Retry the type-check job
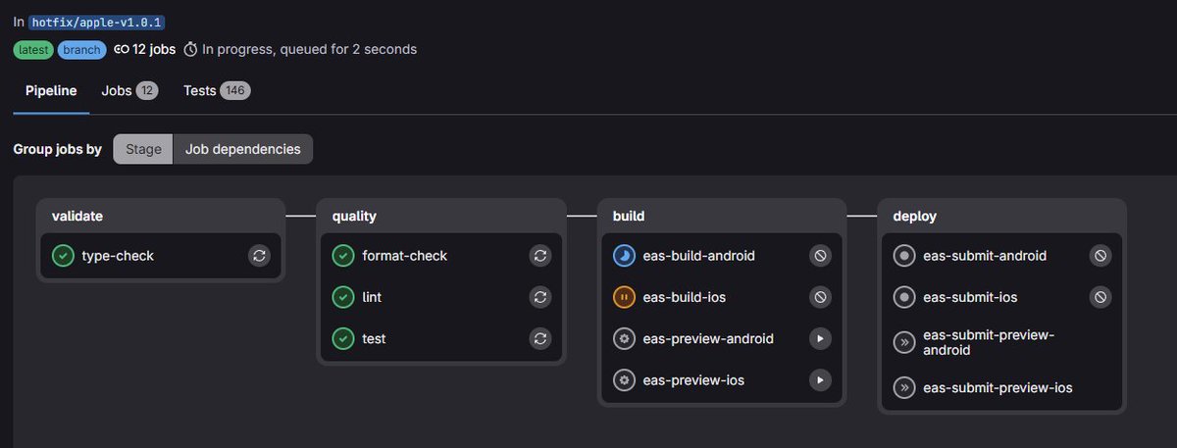 259,256
